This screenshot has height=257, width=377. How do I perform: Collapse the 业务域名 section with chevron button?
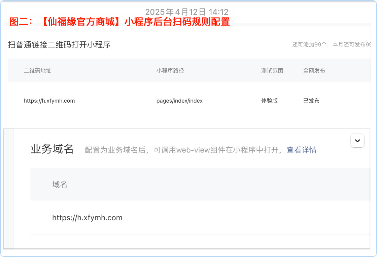357,141
